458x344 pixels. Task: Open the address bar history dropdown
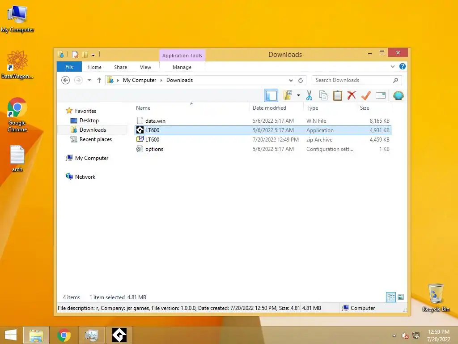[x=291, y=80]
